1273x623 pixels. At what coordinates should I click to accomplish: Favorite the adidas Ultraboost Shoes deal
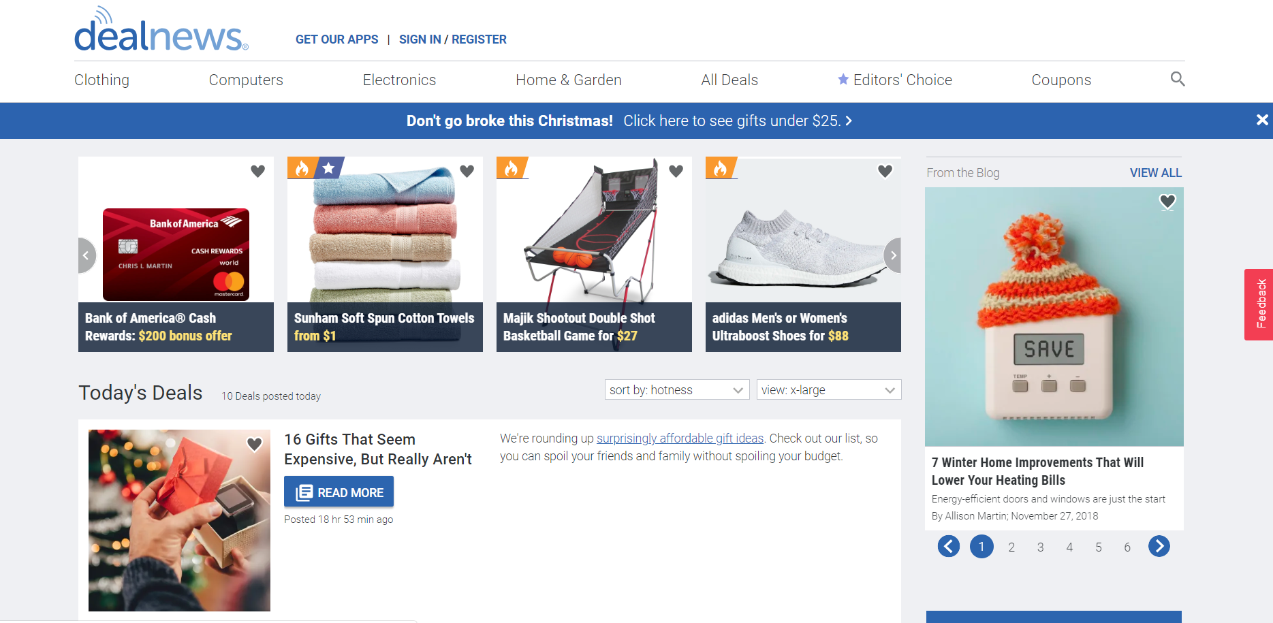coord(885,171)
